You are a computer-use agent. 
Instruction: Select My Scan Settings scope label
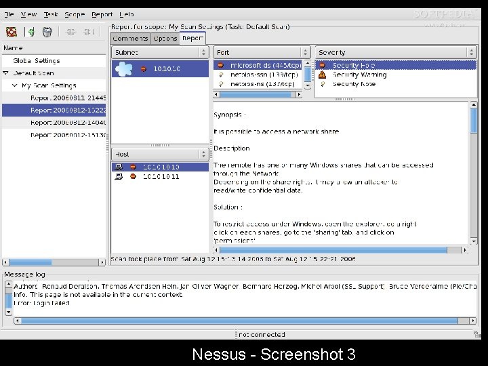[49, 85]
